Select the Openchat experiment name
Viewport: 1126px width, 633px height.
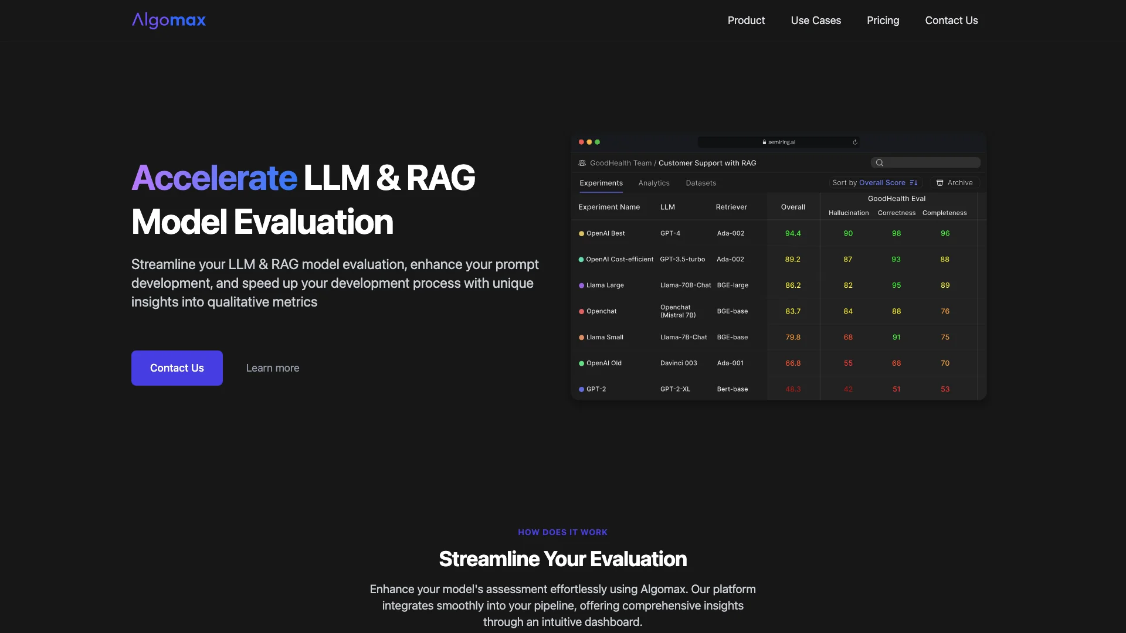tap(602, 311)
